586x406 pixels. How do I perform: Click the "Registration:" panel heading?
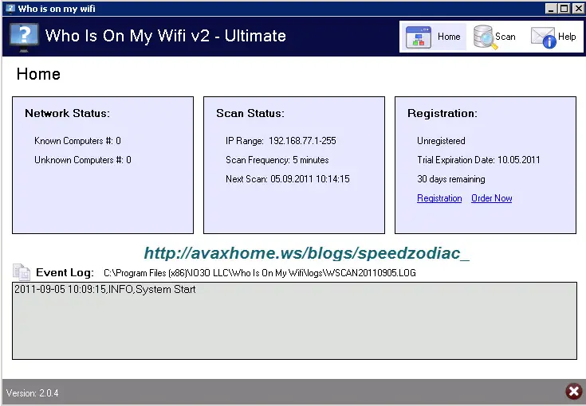click(x=442, y=113)
